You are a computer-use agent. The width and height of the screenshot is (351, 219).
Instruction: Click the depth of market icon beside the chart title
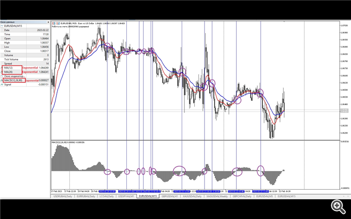coord(58,23)
